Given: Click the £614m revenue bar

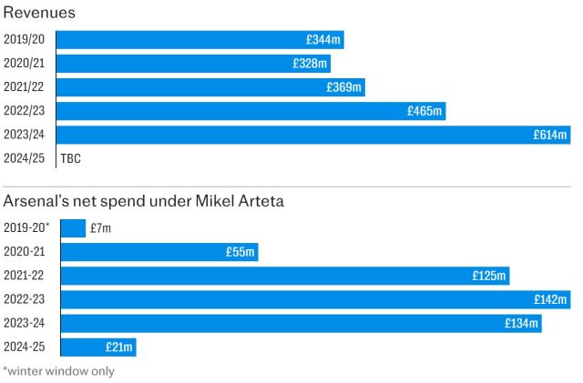Looking at the screenshot, I should point(314,135).
